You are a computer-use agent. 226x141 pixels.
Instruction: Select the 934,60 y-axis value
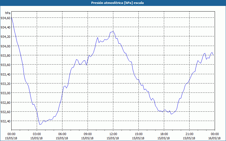[5, 18]
